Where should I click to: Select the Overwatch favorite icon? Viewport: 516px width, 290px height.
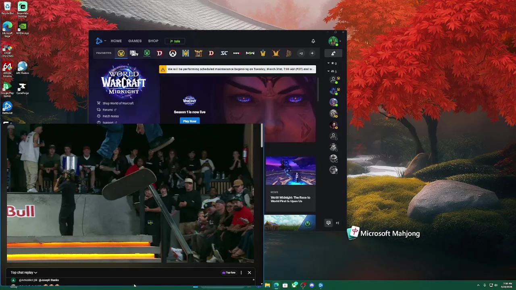tap(173, 53)
